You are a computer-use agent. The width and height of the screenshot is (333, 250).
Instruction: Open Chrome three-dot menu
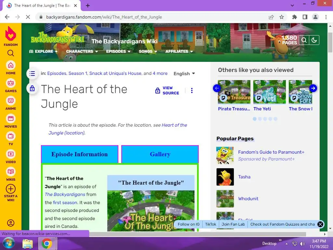pyautogui.click(x=326, y=17)
